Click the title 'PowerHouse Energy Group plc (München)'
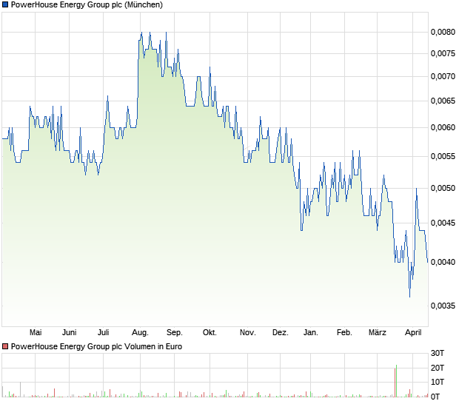The height and width of the screenshot is (404, 459). pos(87,4)
